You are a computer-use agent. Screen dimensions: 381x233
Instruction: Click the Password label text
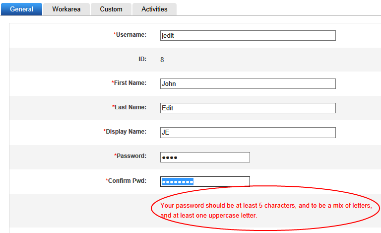(130, 156)
